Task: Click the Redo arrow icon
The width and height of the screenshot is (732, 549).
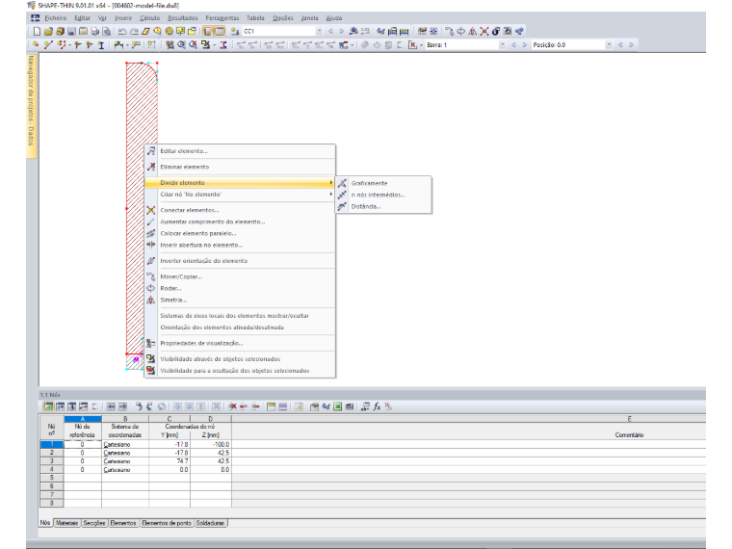Action: tap(134, 31)
